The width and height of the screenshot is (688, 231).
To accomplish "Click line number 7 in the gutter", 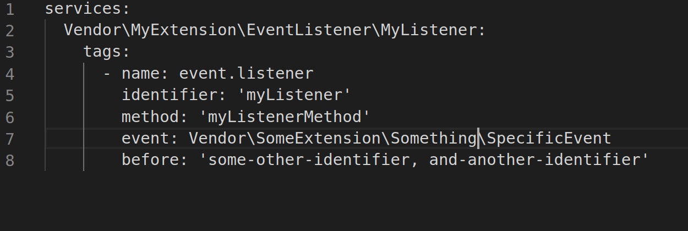I will tap(9, 138).
